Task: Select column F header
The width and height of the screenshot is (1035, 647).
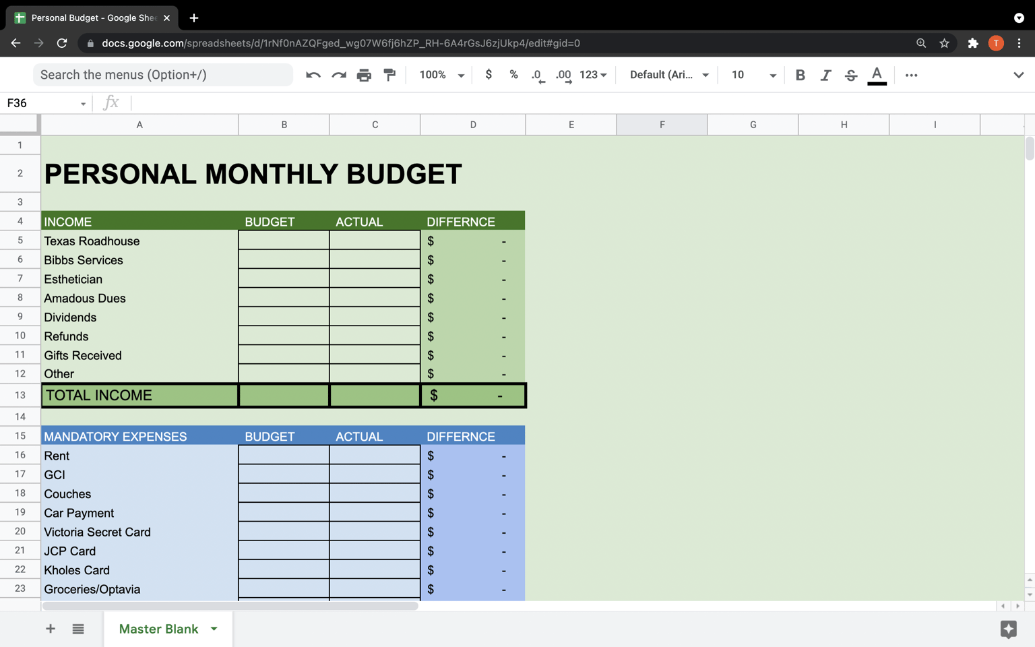Action: click(662, 125)
